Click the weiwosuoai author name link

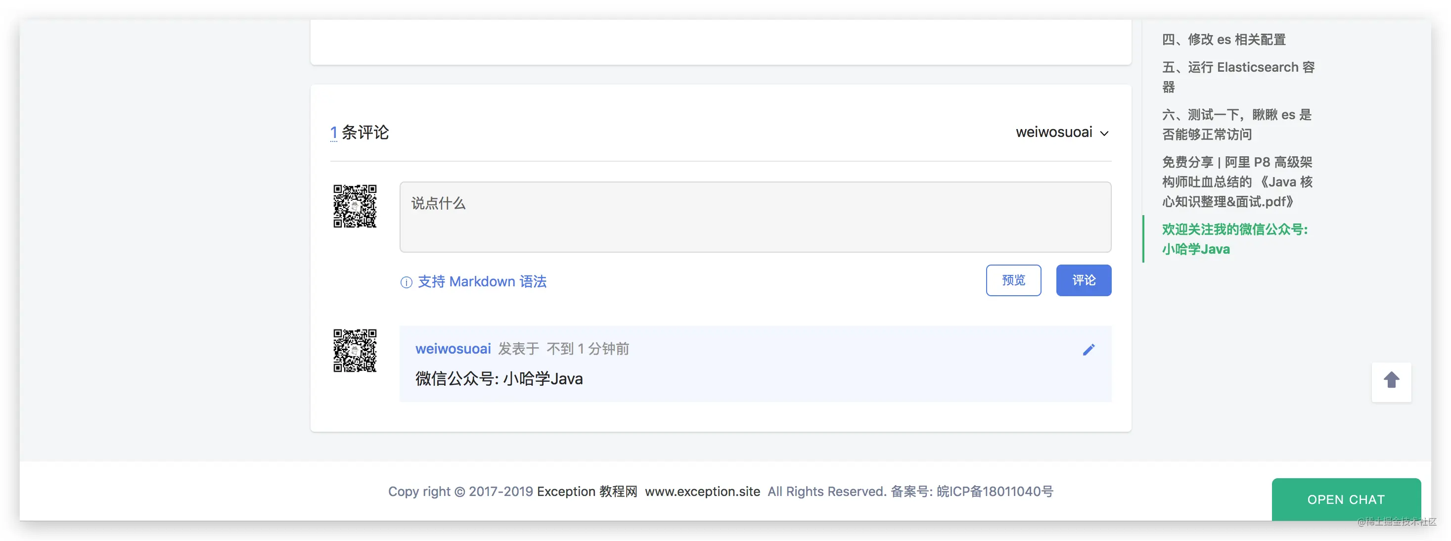click(x=453, y=349)
